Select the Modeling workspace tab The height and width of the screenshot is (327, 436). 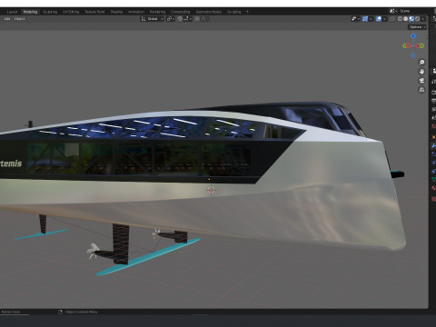[30, 12]
